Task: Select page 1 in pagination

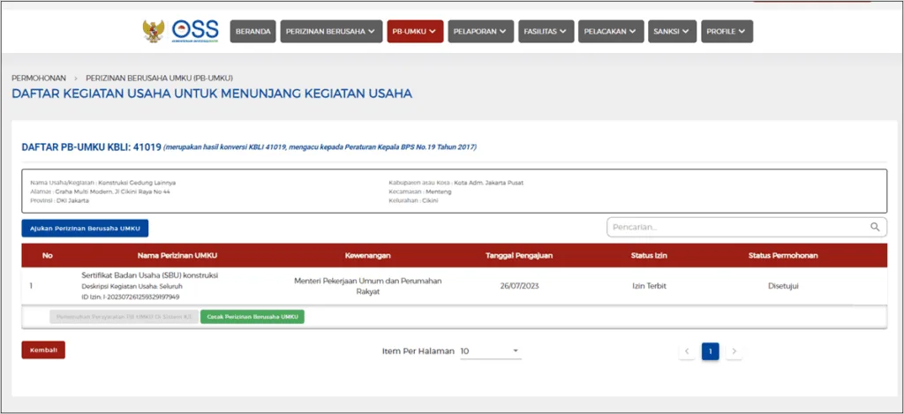Action: click(711, 351)
